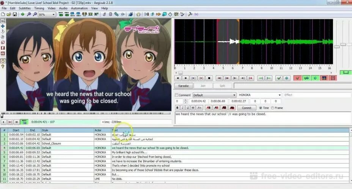Click the Commit button
The image size is (352, 189).
(x=247, y=108)
